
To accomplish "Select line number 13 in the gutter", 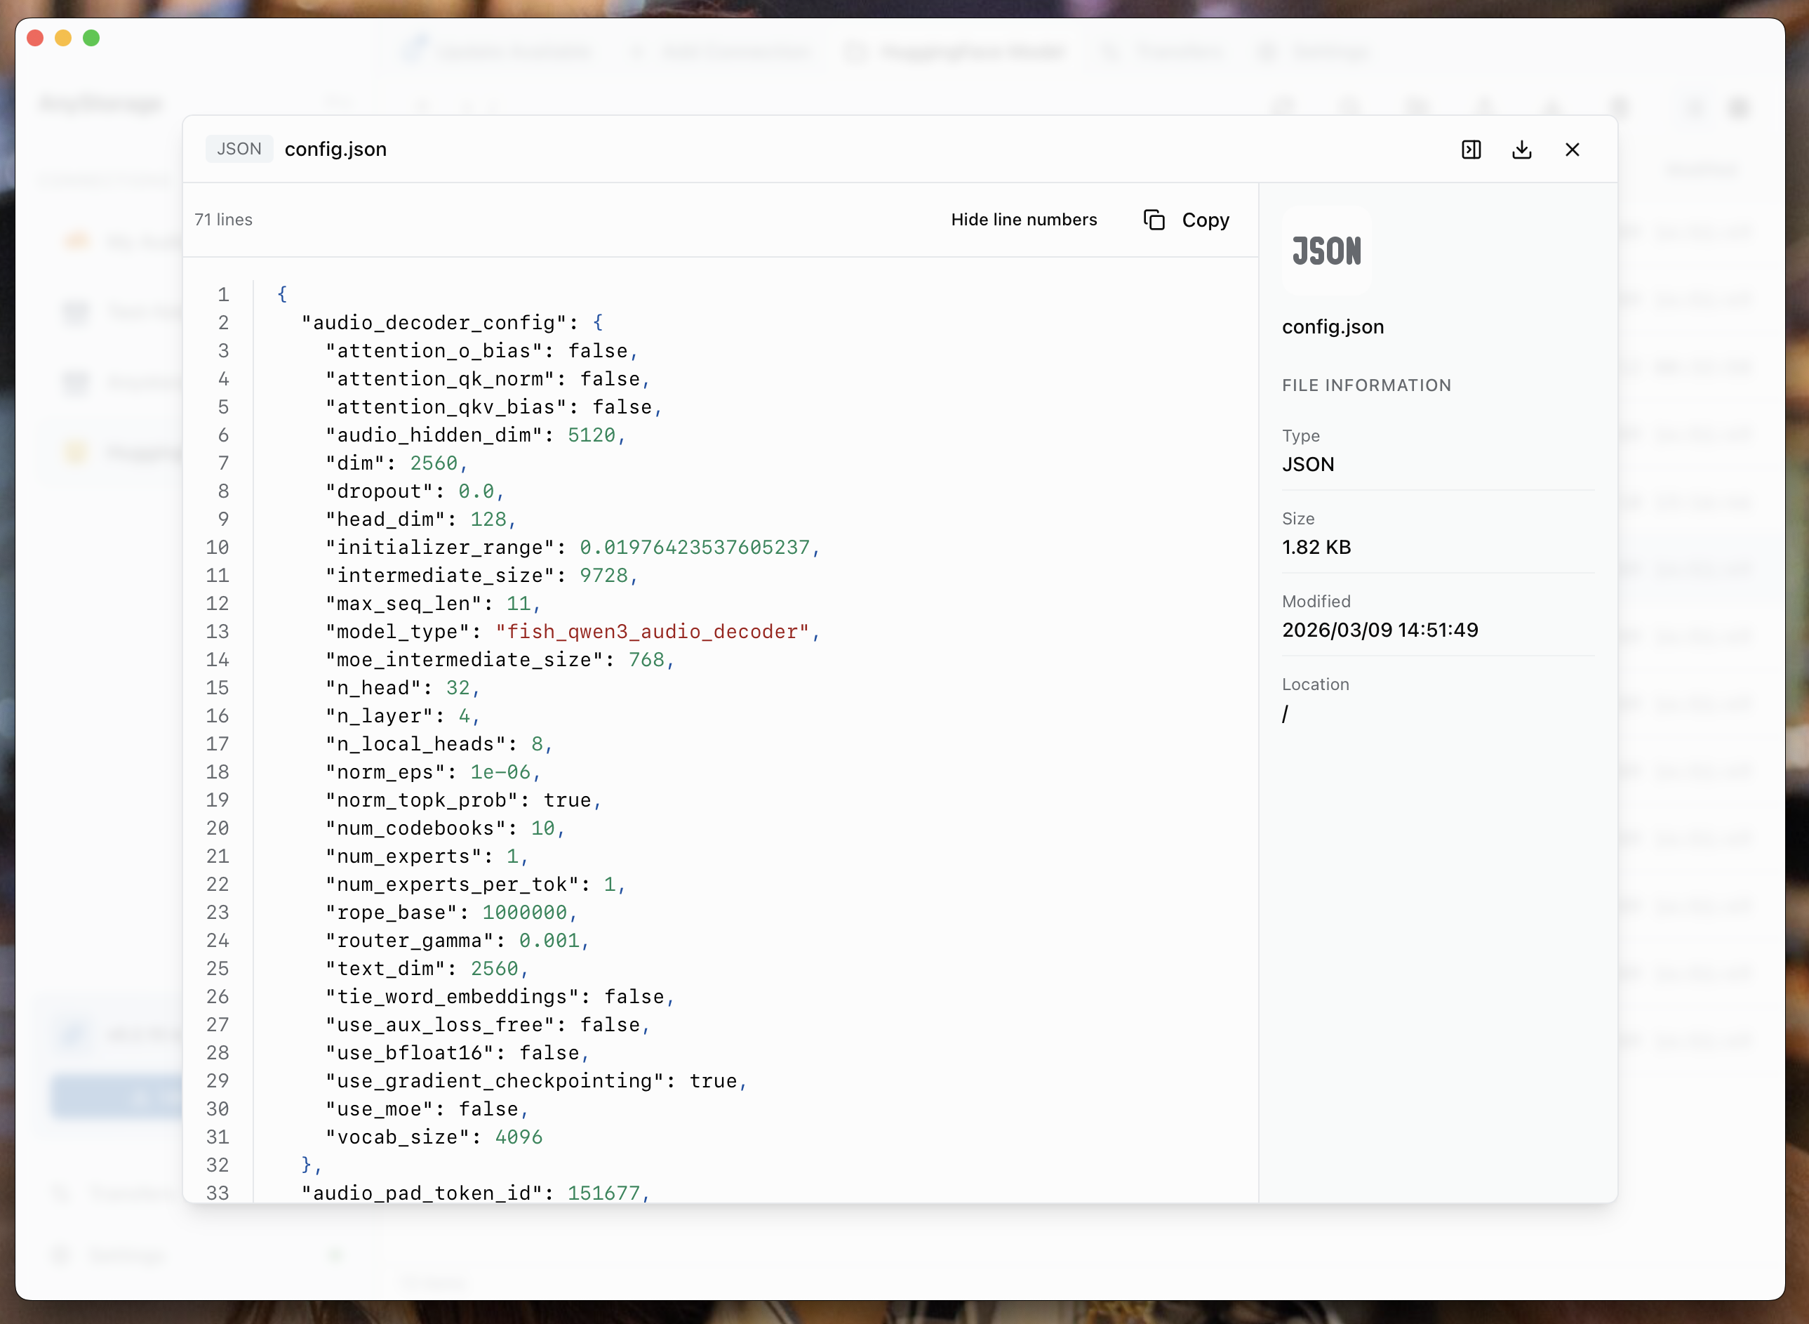I will 217,632.
